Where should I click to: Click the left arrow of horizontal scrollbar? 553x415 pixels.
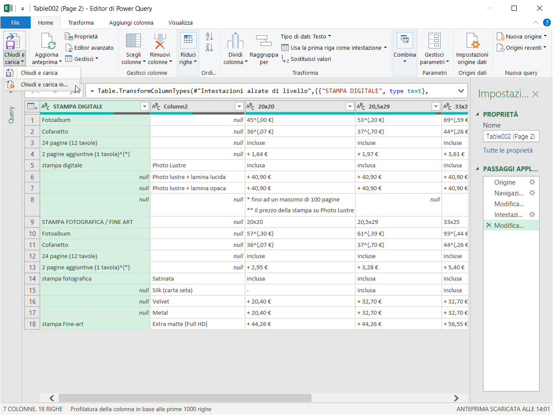[52, 398]
